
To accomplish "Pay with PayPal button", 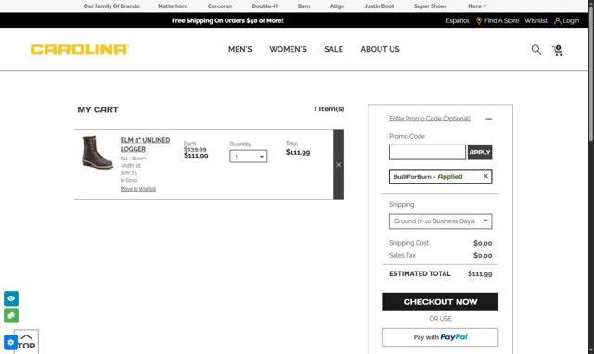I will coord(440,337).
